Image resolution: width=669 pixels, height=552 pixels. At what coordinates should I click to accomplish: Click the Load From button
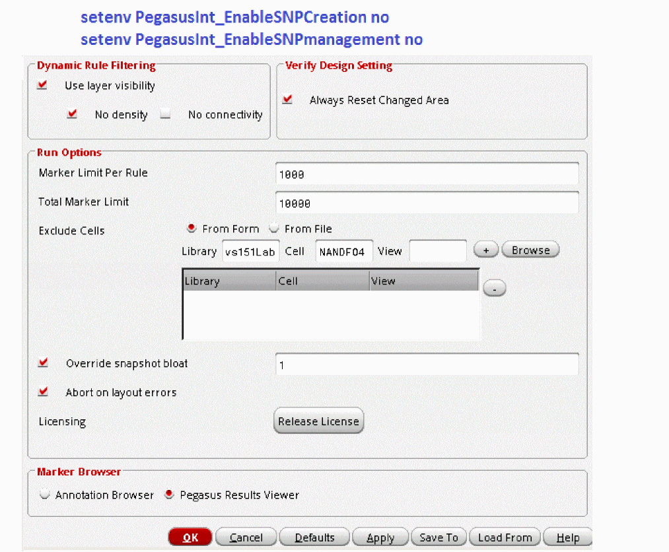(505, 537)
